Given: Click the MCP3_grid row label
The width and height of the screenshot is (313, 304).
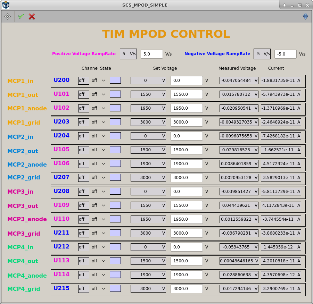Looking at the screenshot, I should coord(24,234).
